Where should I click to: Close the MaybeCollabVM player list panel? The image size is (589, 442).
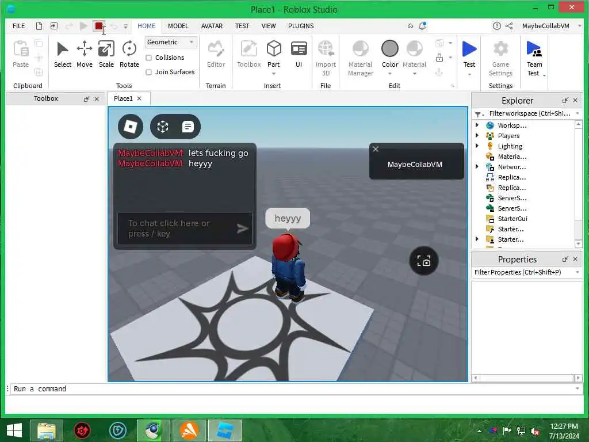(x=376, y=149)
